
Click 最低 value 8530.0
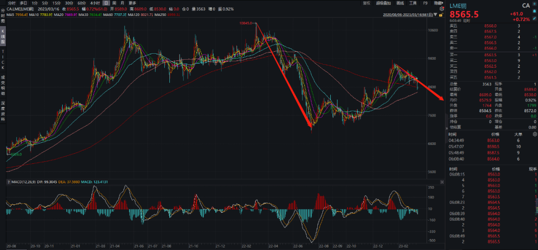(x=530, y=95)
